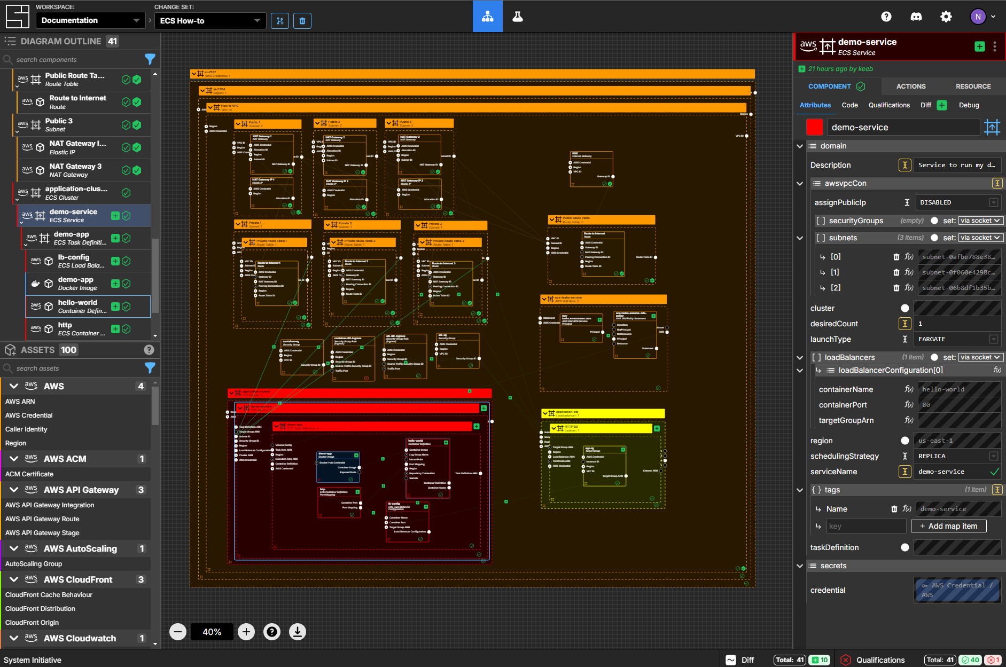Collapse the AWS CloudFront asset category
Image resolution: width=1006 pixels, height=667 pixels.
(14, 579)
